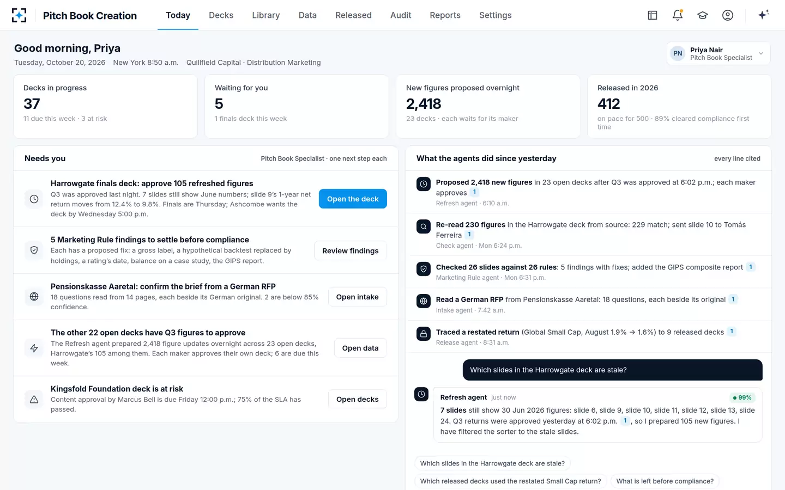Click the globe icon beside Pensionskasse Aaretal

tap(34, 297)
